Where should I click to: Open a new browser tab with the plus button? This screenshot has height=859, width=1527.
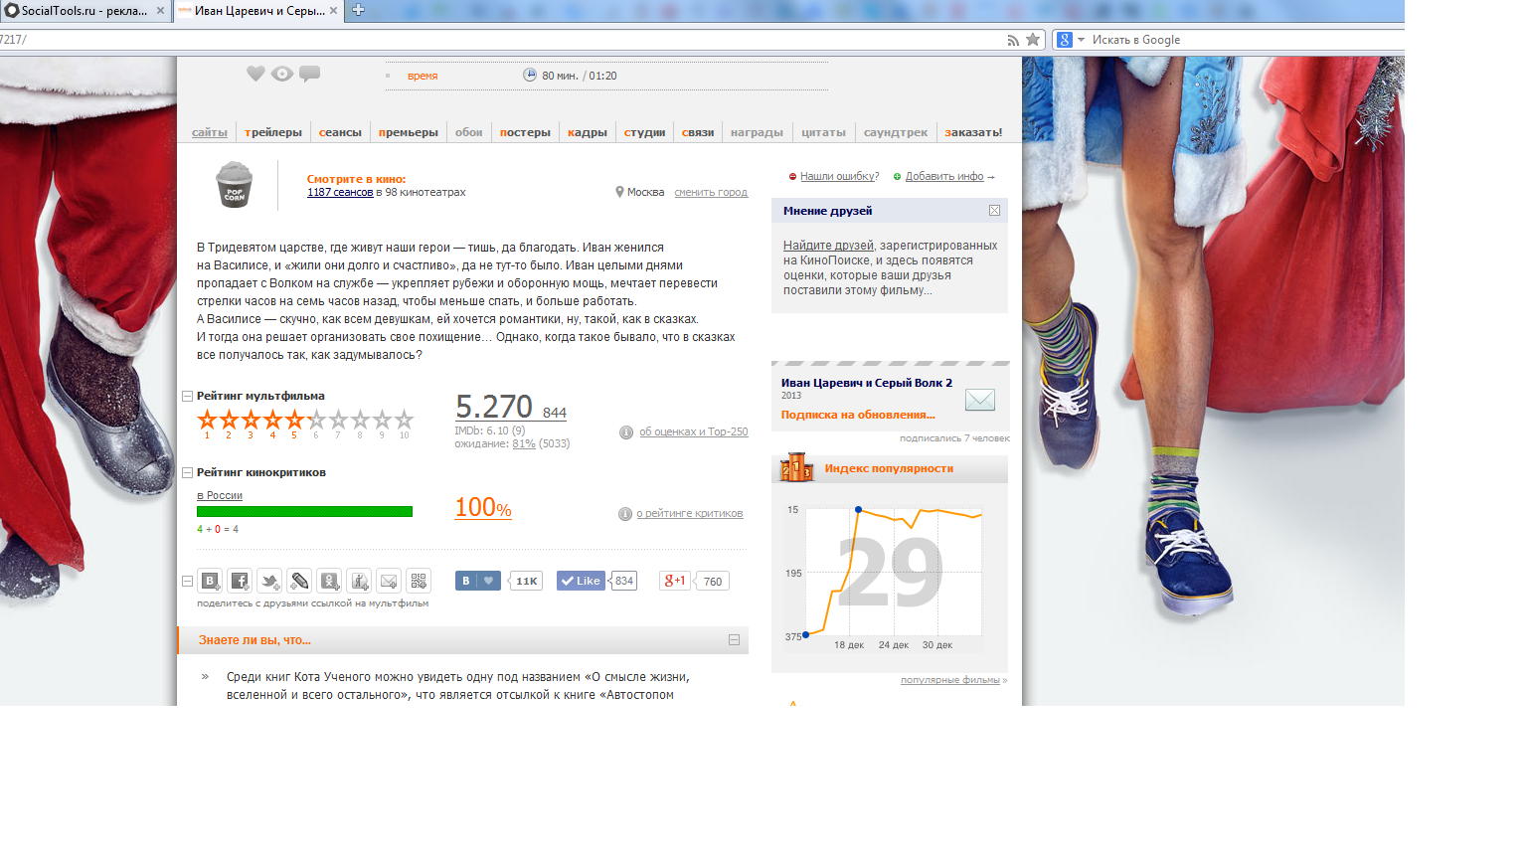[359, 10]
